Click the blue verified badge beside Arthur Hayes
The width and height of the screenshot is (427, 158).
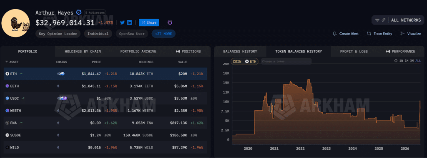tap(78, 12)
